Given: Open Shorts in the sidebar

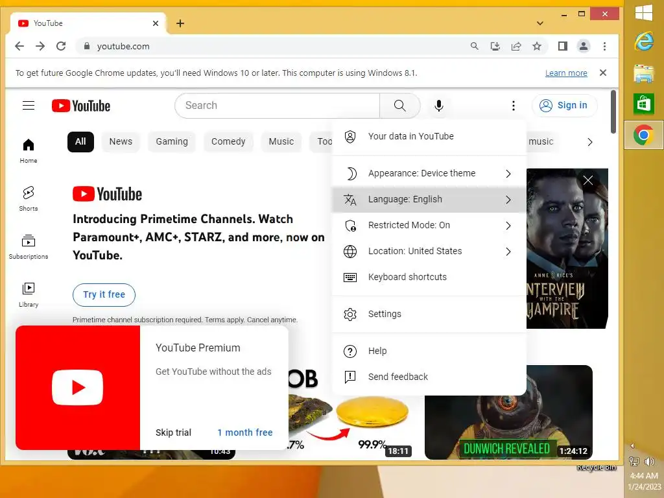Looking at the screenshot, I should point(29,198).
